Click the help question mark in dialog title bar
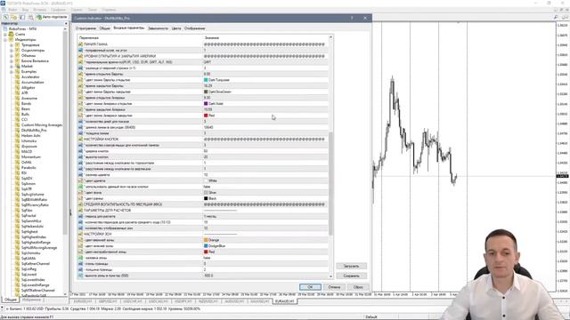The image size is (570, 320). pos(352,18)
